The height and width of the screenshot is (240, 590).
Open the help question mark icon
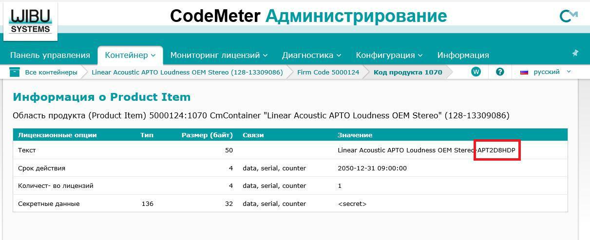[x=500, y=72]
